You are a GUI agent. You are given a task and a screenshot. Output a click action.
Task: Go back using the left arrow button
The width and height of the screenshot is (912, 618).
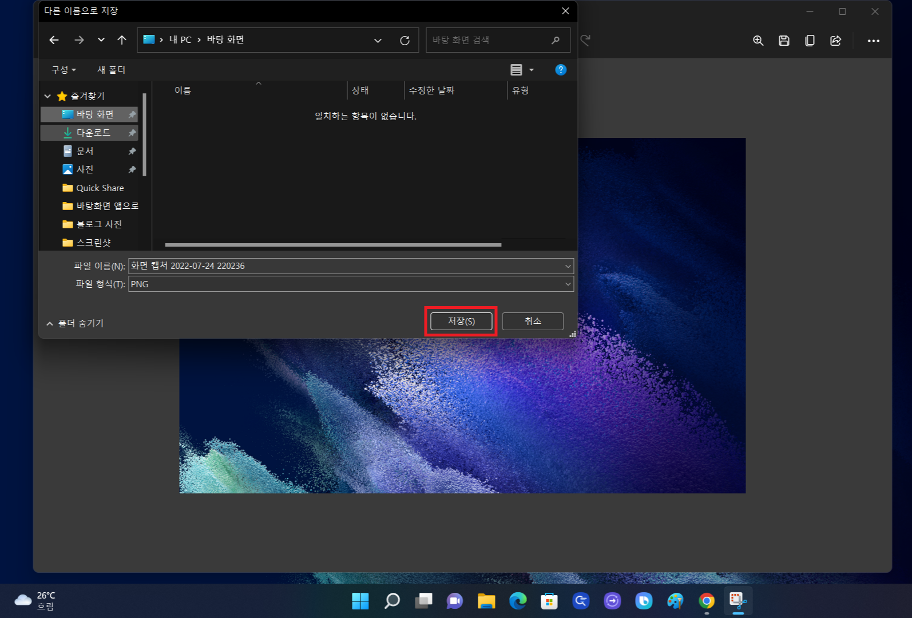(54, 40)
